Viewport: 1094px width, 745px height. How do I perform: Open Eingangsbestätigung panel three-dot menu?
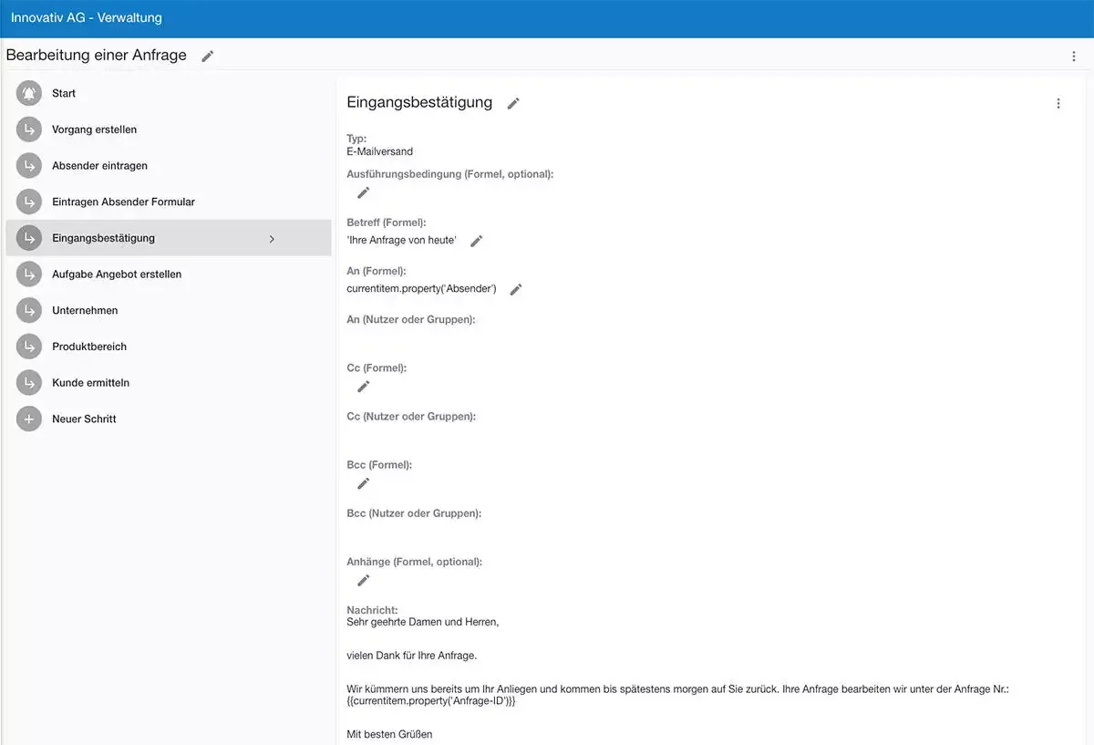click(x=1058, y=104)
